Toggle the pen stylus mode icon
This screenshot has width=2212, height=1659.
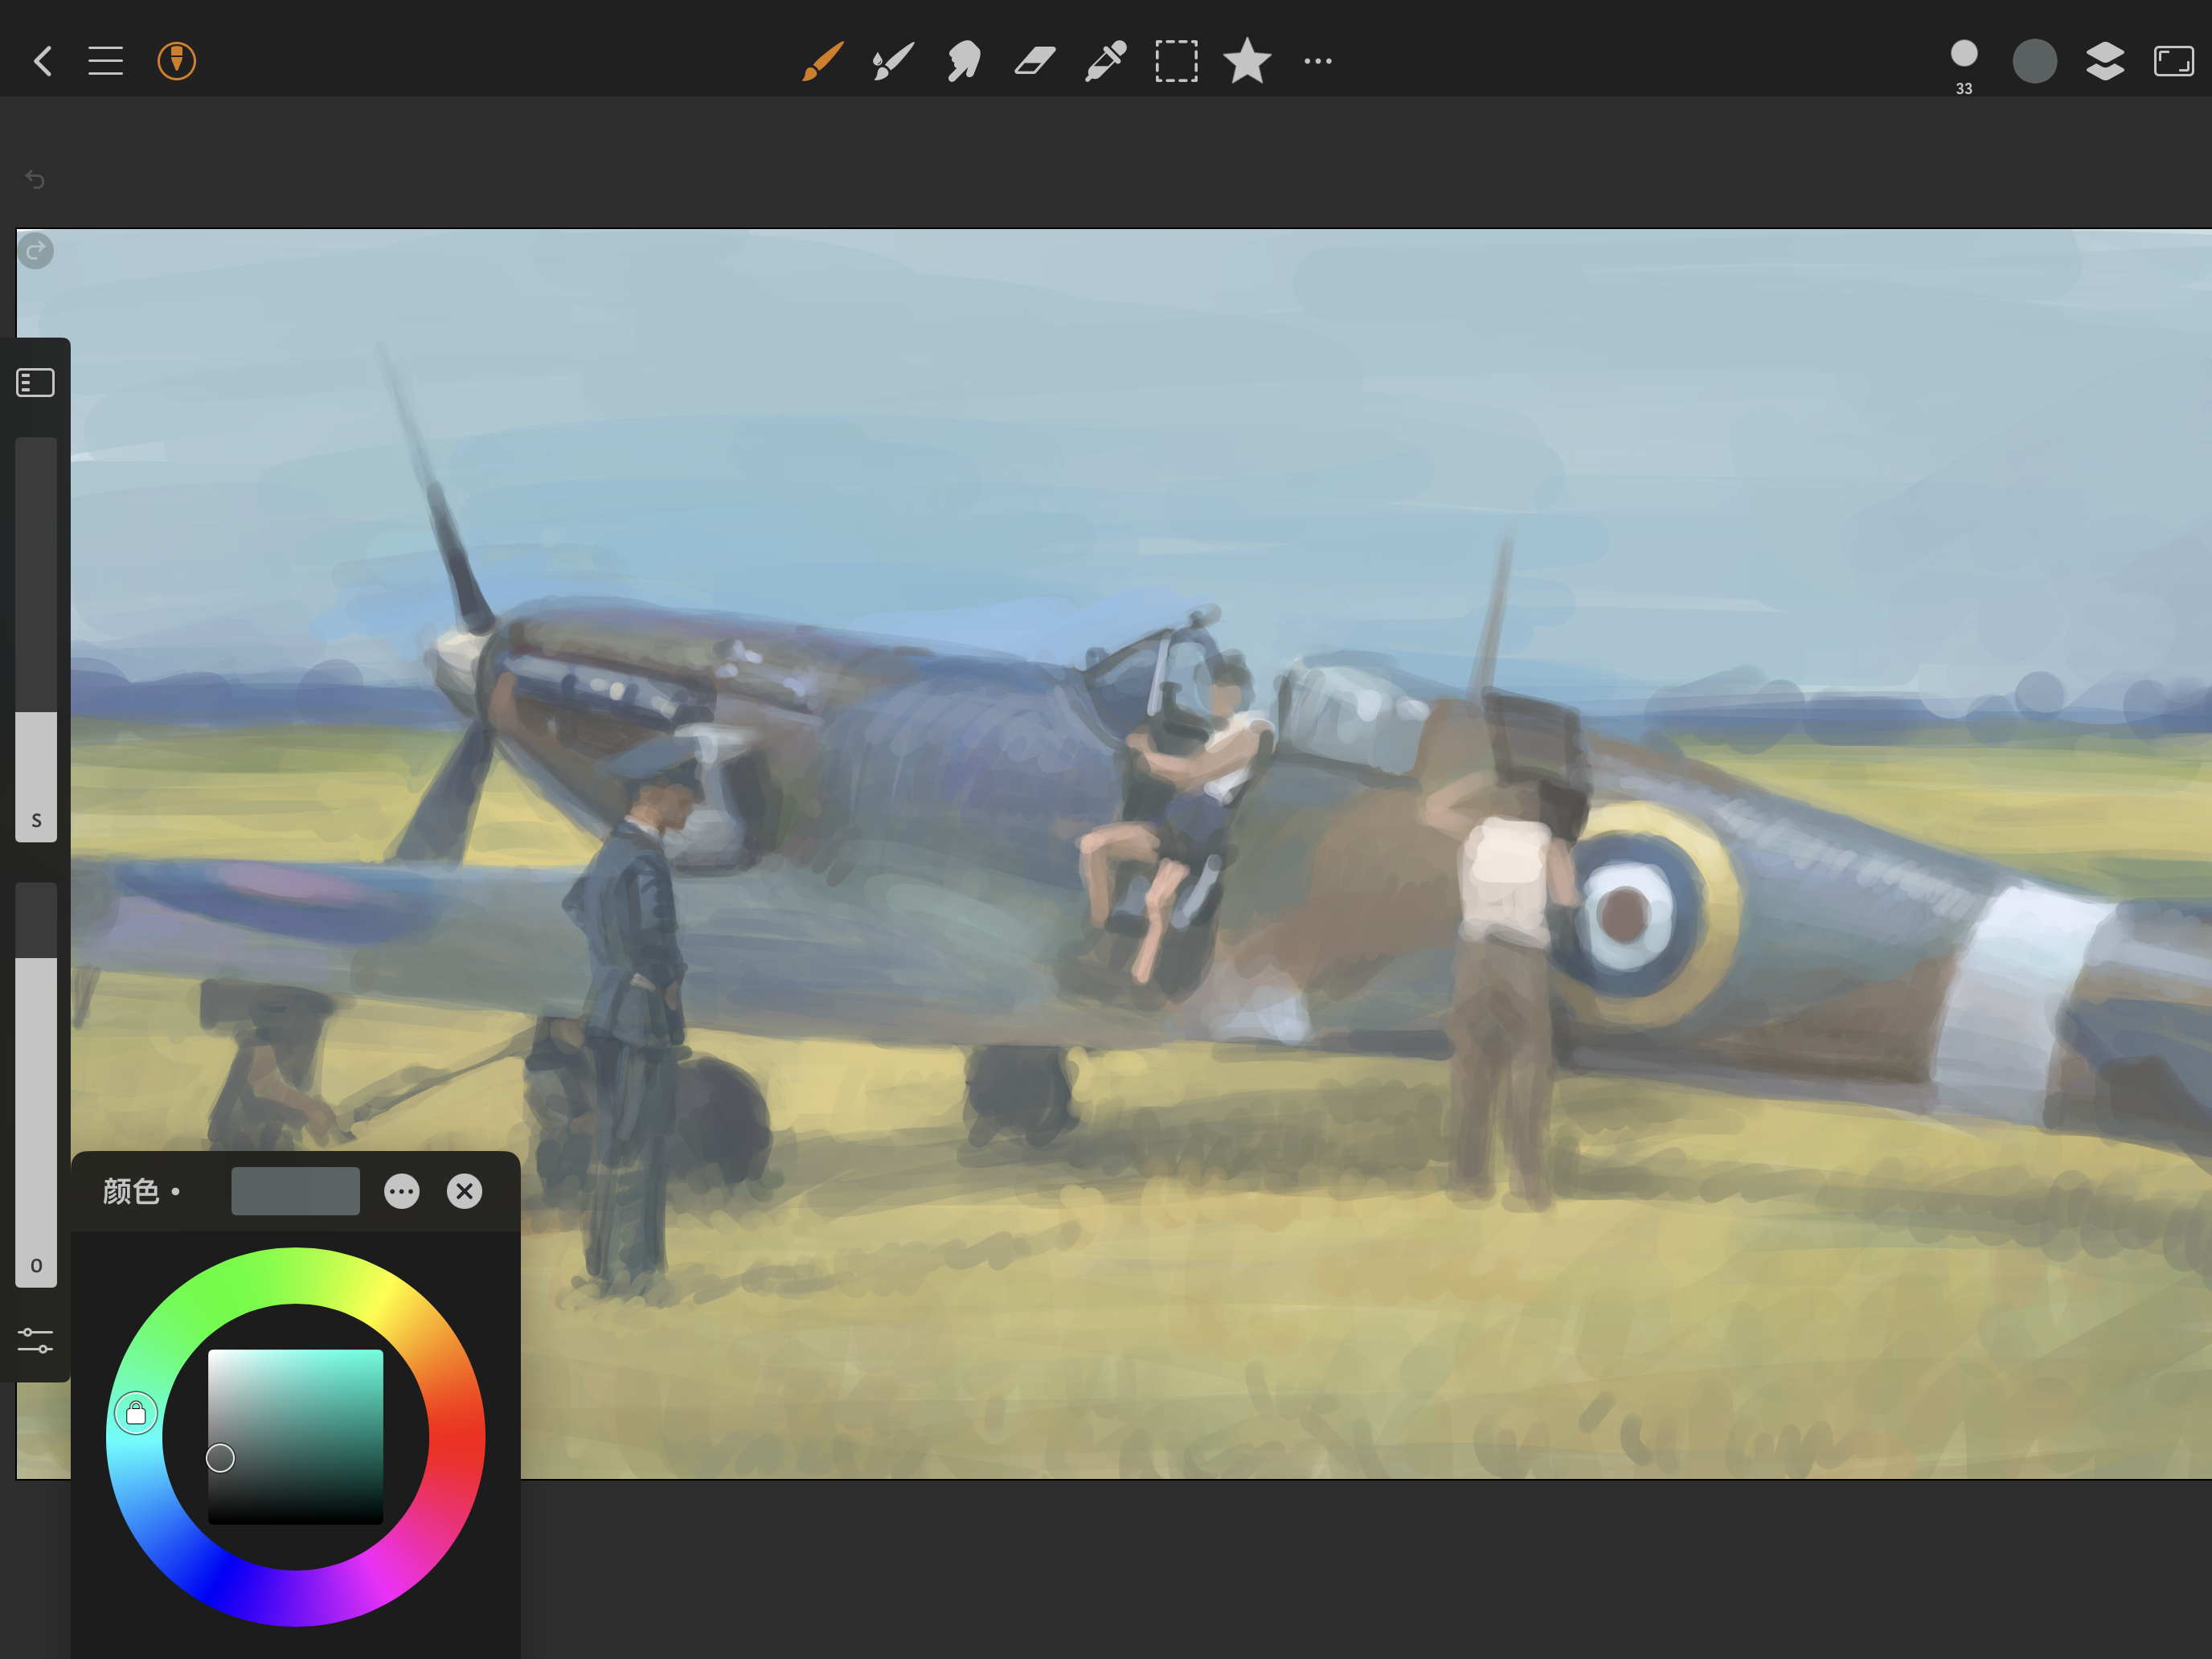coord(177,61)
